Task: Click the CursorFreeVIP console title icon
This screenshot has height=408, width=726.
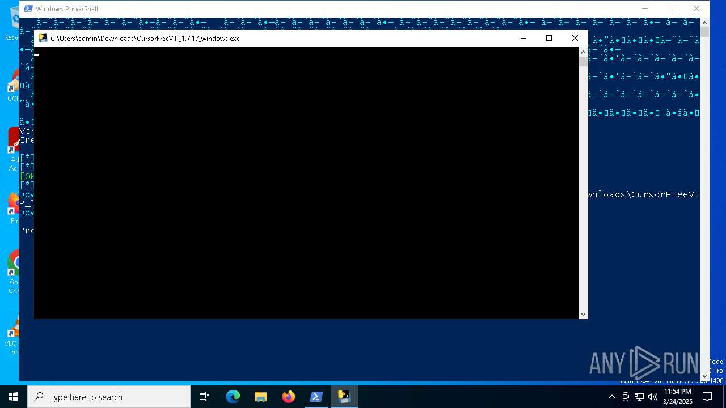Action: point(43,39)
